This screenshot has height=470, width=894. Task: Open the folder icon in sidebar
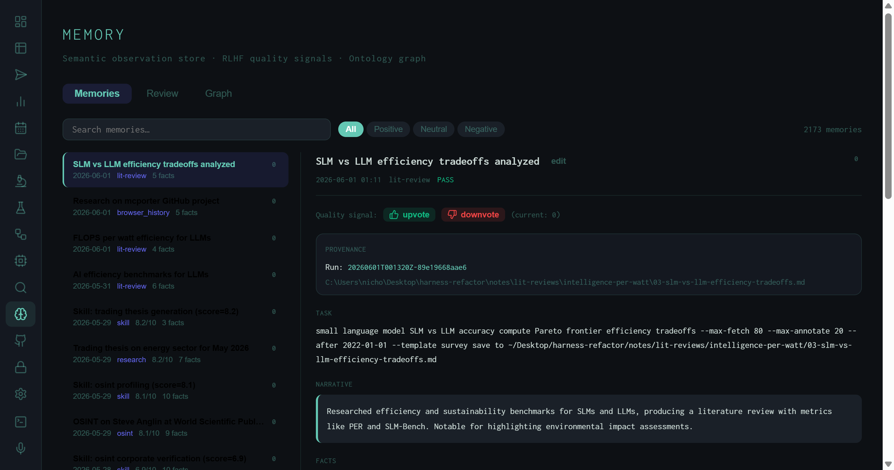click(x=21, y=154)
